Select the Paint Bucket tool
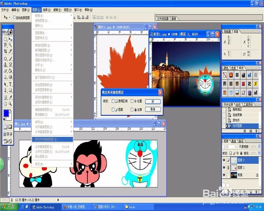Viewport: 264px width, 211px height. (10, 71)
